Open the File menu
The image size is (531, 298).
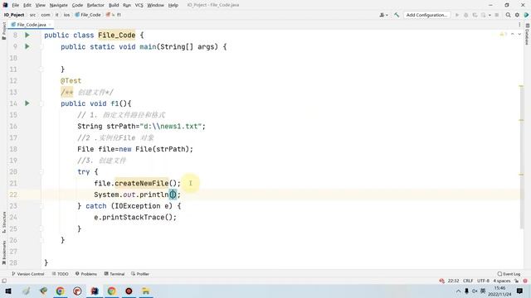pos(16,5)
